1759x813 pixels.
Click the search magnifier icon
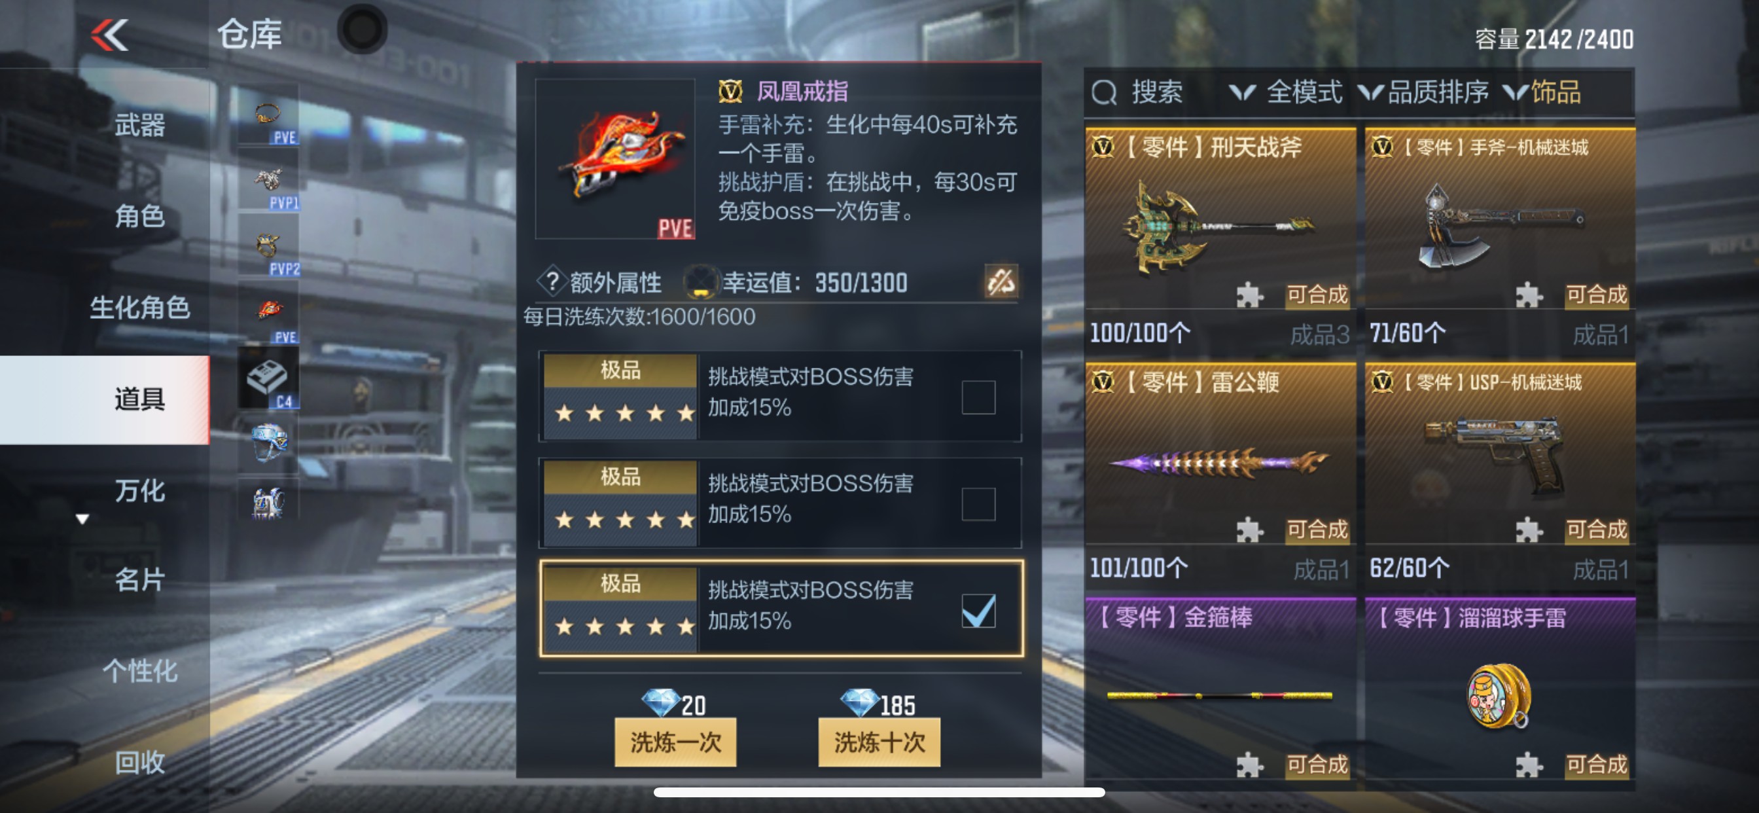click(x=1103, y=92)
